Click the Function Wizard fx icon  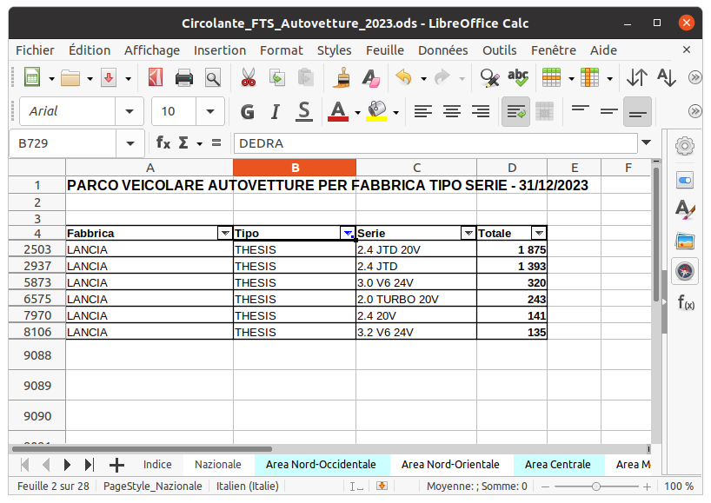163,142
